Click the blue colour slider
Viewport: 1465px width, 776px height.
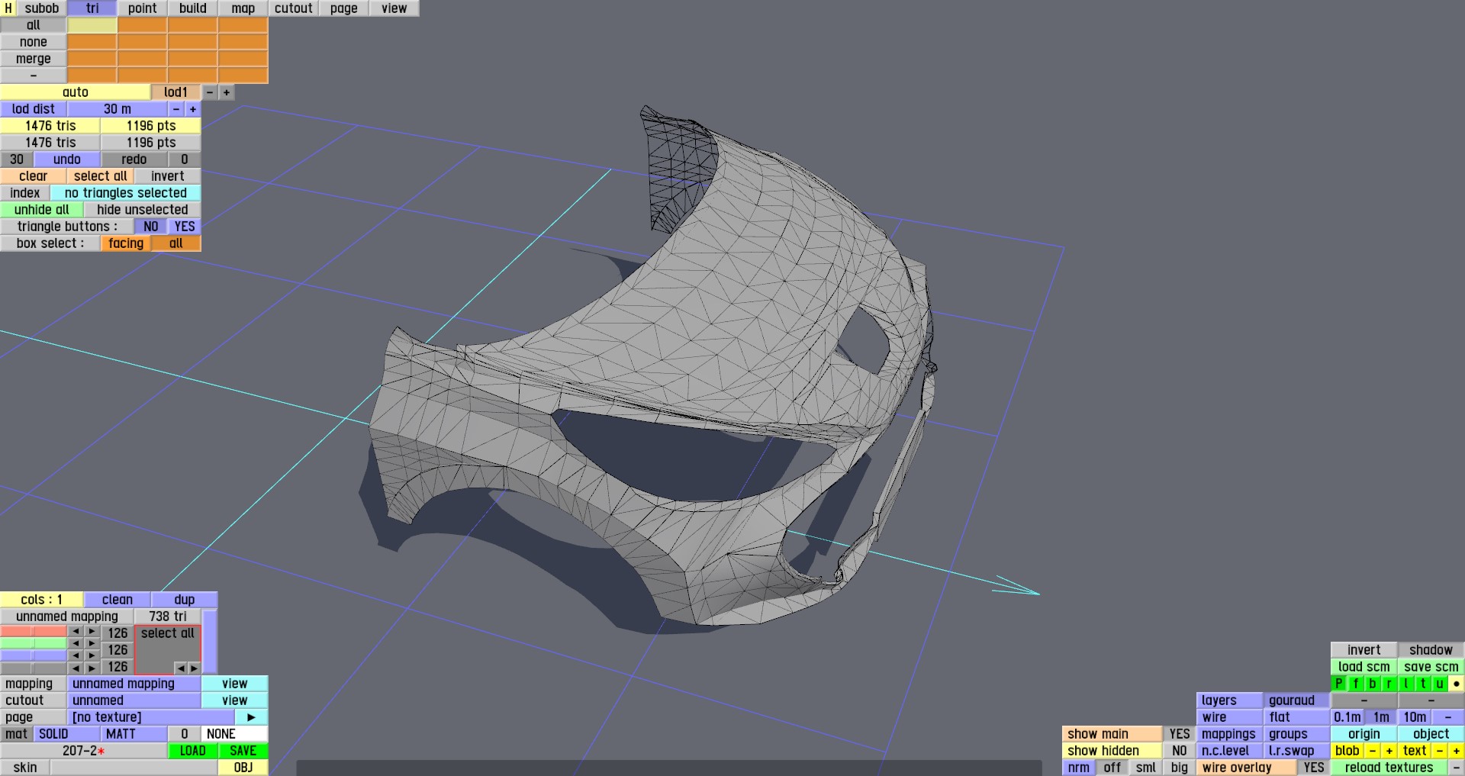(x=34, y=656)
